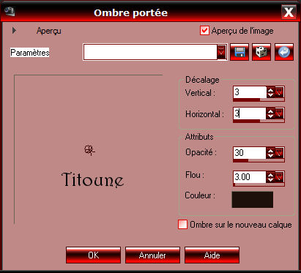
Task: Click the Opacité spinner arrows
Action: (270, 153)
